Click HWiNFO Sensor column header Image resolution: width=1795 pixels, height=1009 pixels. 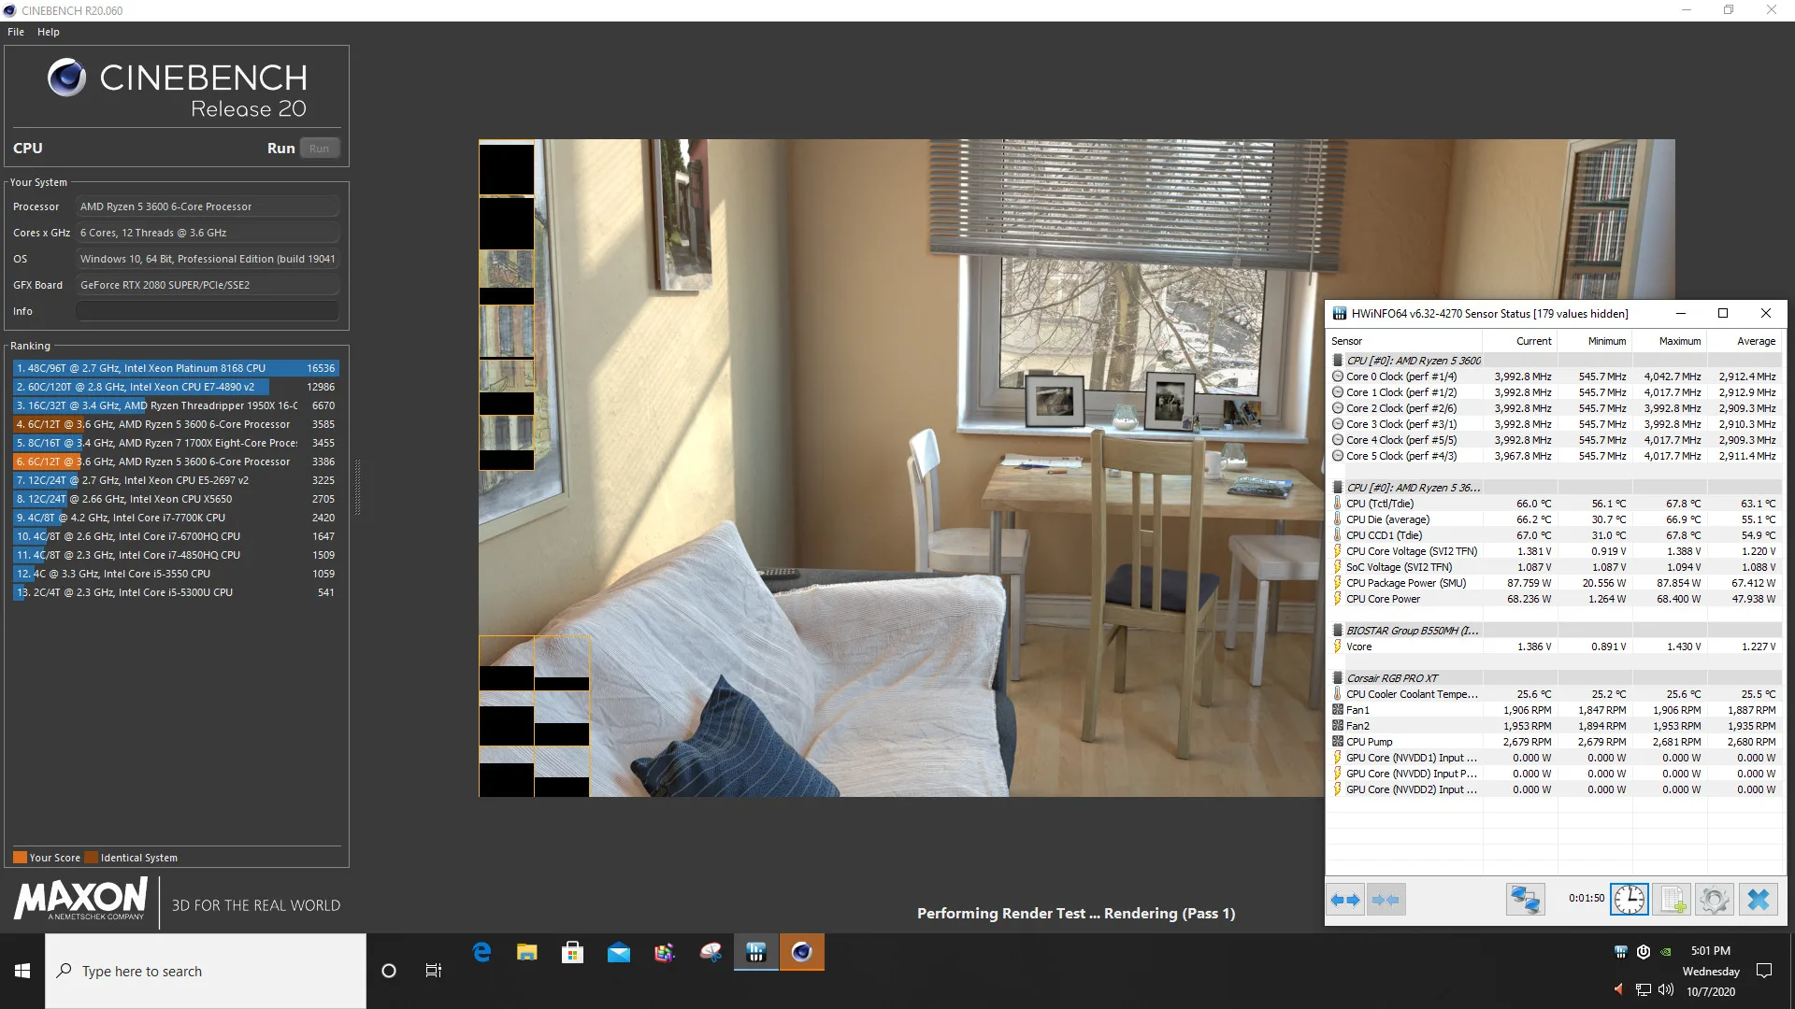pos(1404,341)
